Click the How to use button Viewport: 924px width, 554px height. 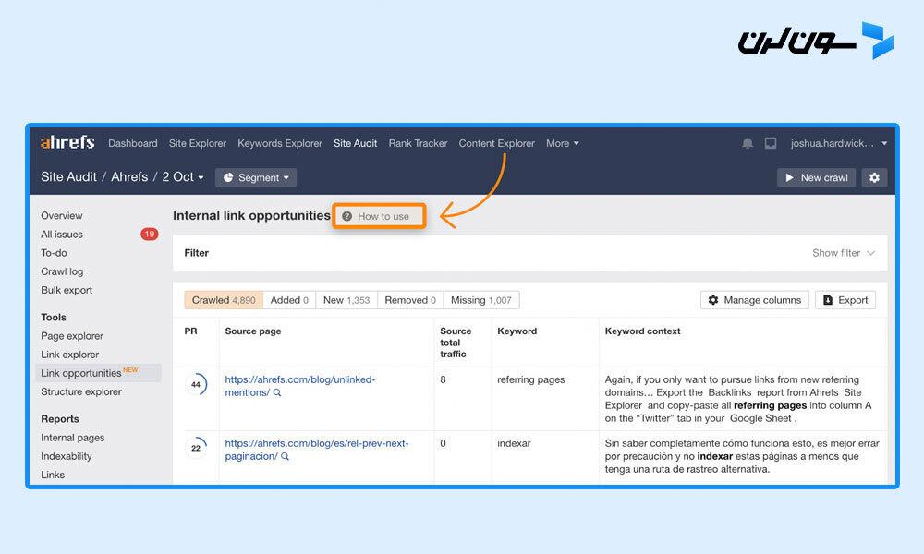coord(379,216)
